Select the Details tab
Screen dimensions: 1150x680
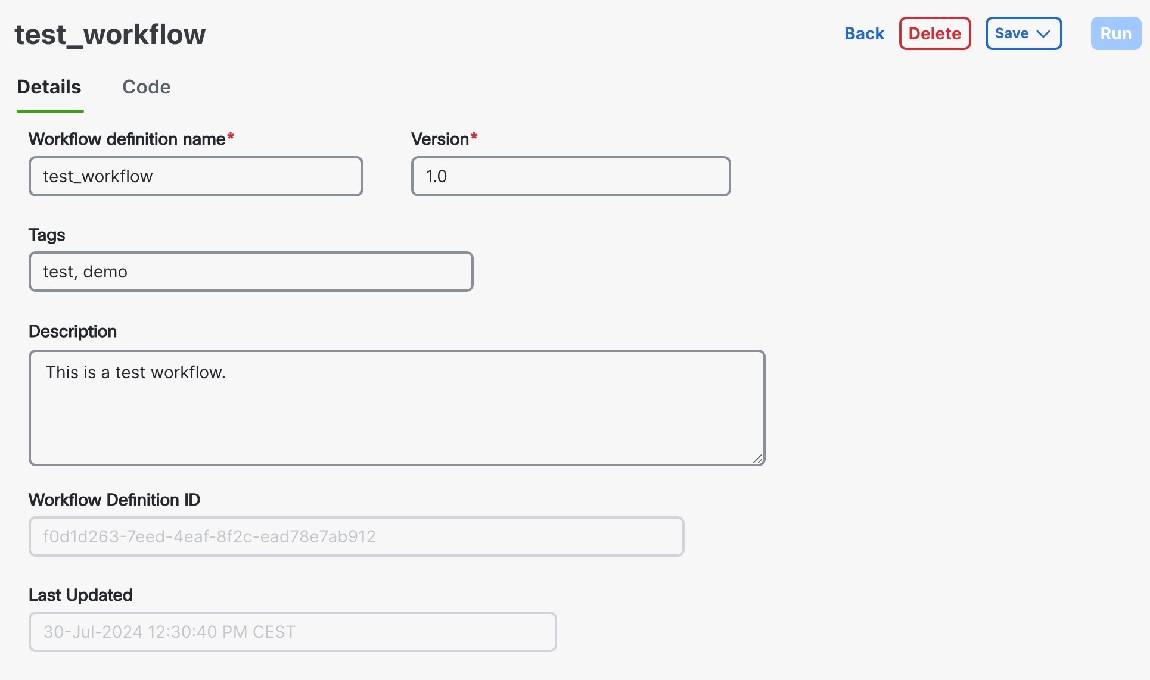pos(49,87)
